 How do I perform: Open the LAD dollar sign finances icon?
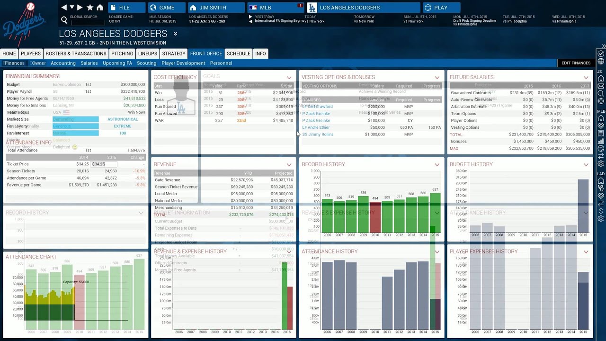coord(601,211)
